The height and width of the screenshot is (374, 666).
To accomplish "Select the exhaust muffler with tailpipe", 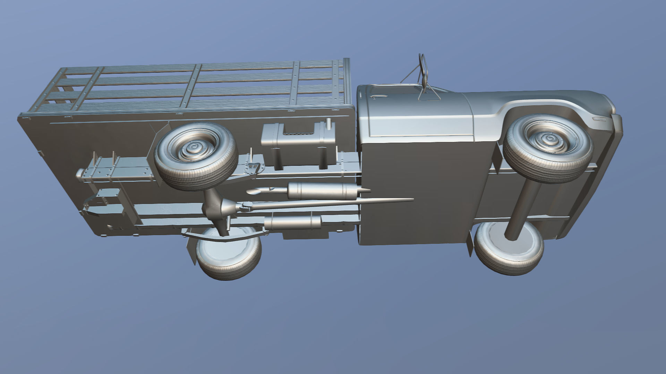I will click(x=309, y=191).
